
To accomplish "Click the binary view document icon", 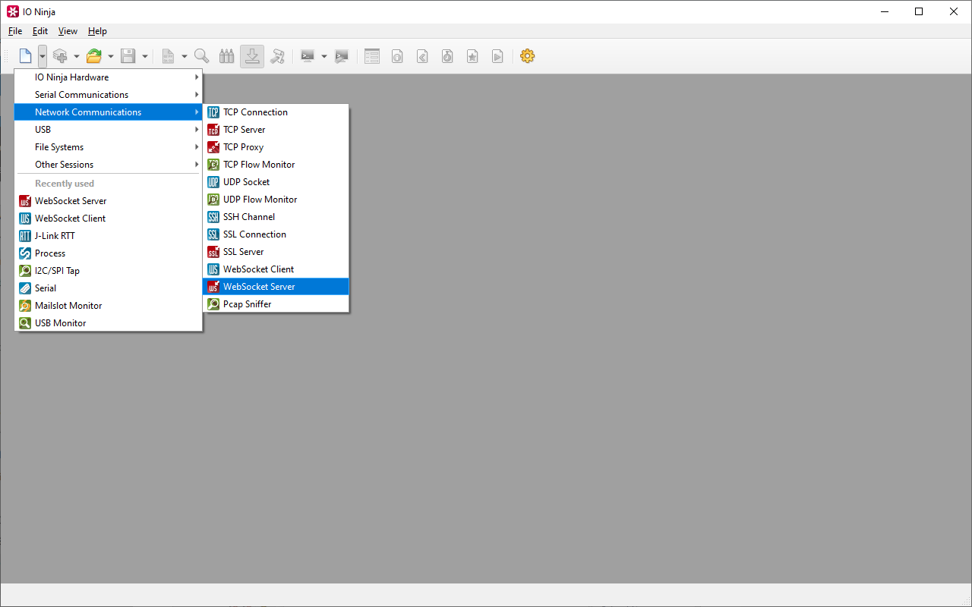I will pyautogui.click(x=168, y=56).
